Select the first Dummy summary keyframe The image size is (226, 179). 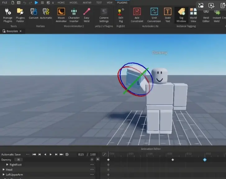(108, 160)
